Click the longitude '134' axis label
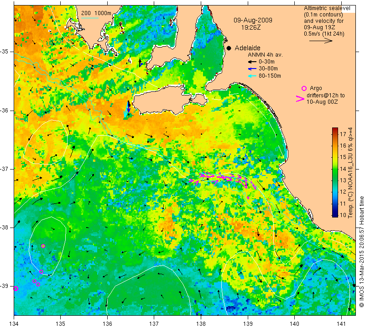Image resolution: width=365 pixels, height=329 pixels. point(14,324)
